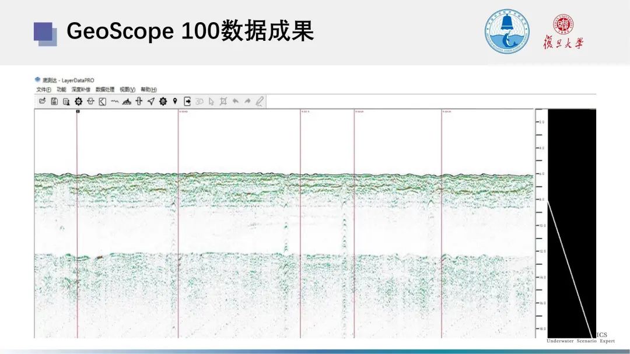Toggle the 3D view button

pos(199,101)
